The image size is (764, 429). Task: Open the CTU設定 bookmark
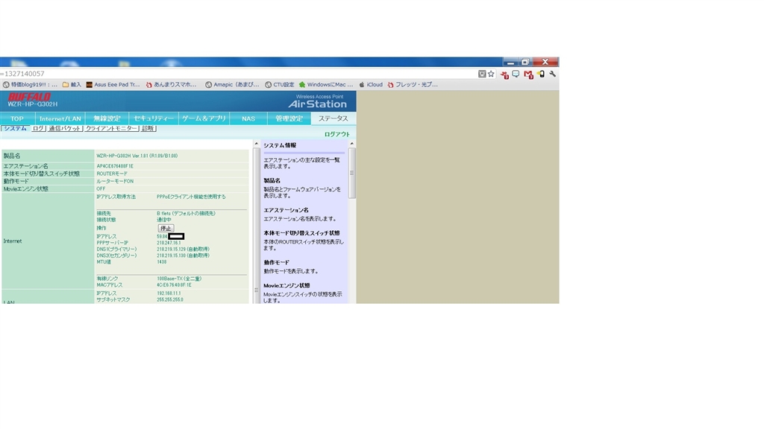tap(280, 85)
